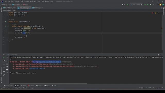The width and height of the screenshot is (165, 93).
Task: Click the wrench icon in Run panel
Action: pos(4,61)
